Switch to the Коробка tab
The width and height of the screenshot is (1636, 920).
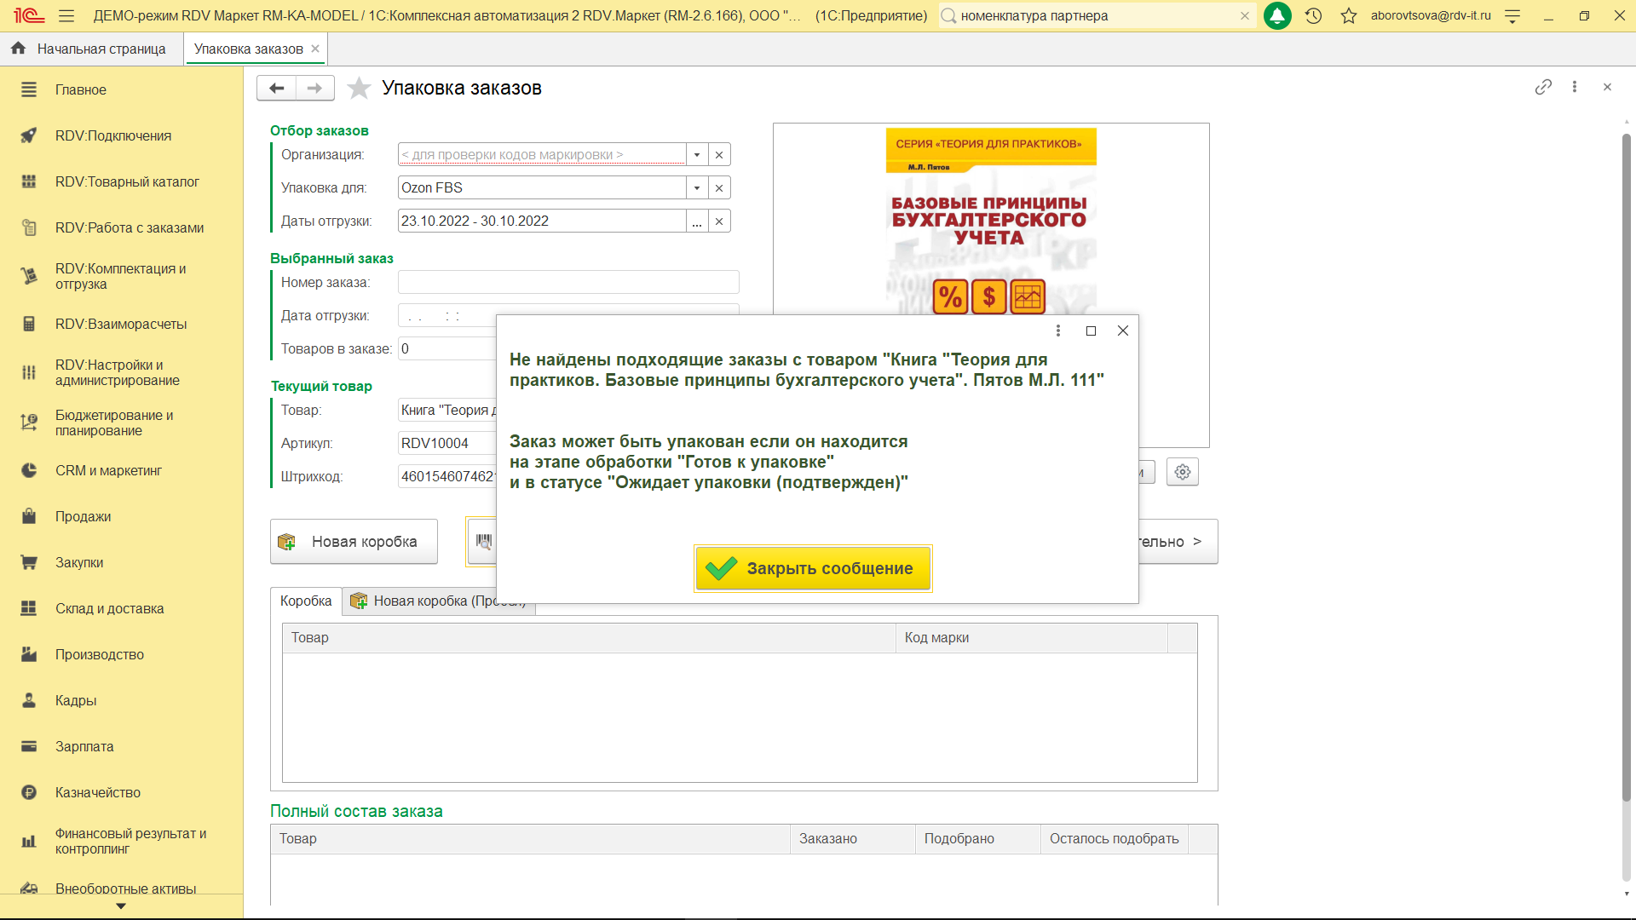click(306, 601)
